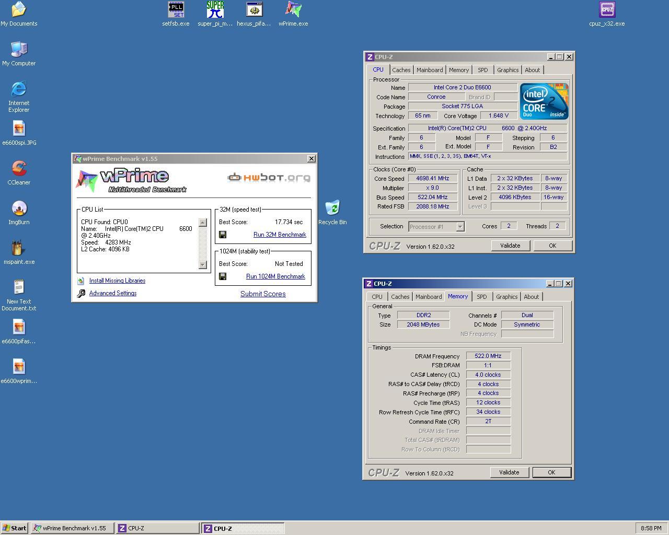Switch to SPD tab in lower CPU-Z
This screenshot has width=669, height=535.
pos(482,297)
